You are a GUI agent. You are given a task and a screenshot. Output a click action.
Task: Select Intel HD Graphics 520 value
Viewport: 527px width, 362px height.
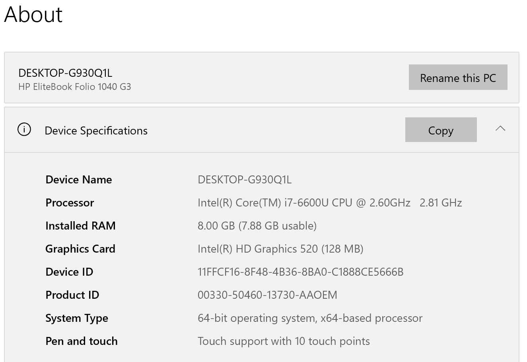point(280,249)
